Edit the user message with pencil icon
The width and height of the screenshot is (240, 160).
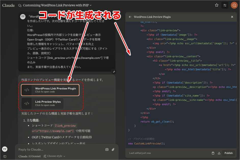pyautogui.click(x=114, y=72)
